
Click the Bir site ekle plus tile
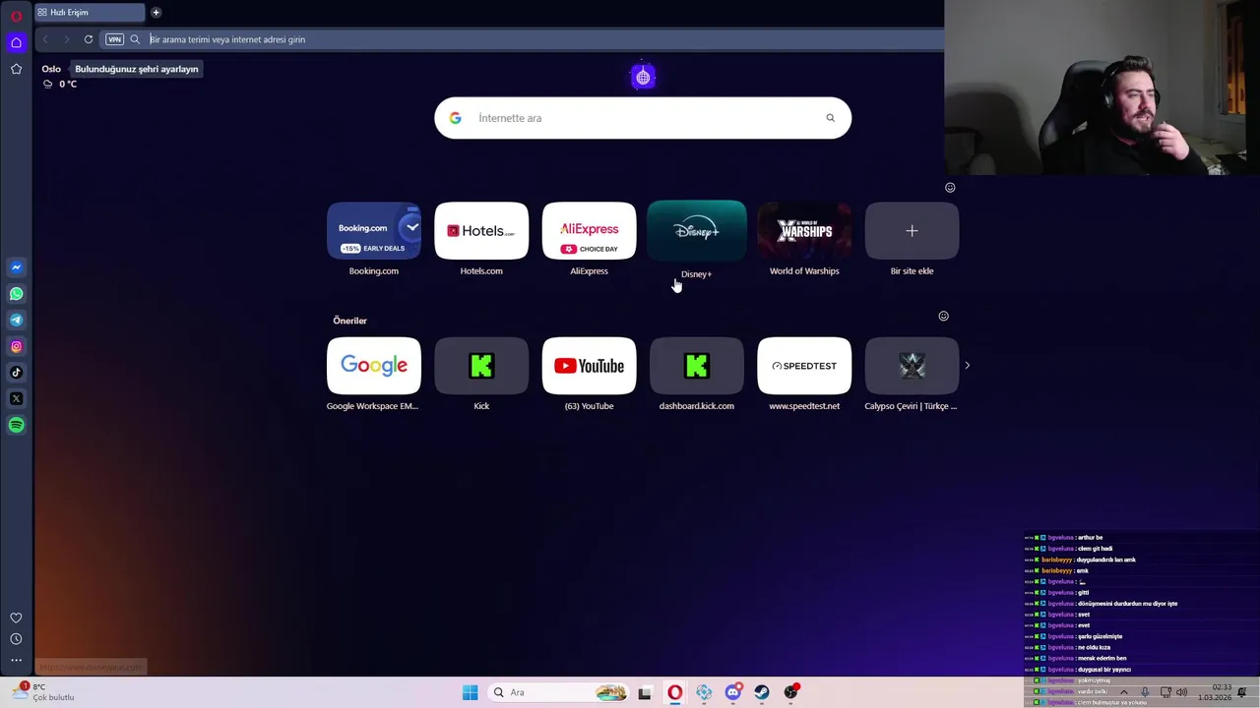click(912, 231)
